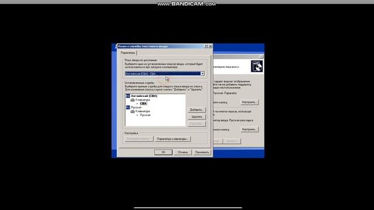
Task: Click upper Настроить... button in background window
Action: click(249, 102)
